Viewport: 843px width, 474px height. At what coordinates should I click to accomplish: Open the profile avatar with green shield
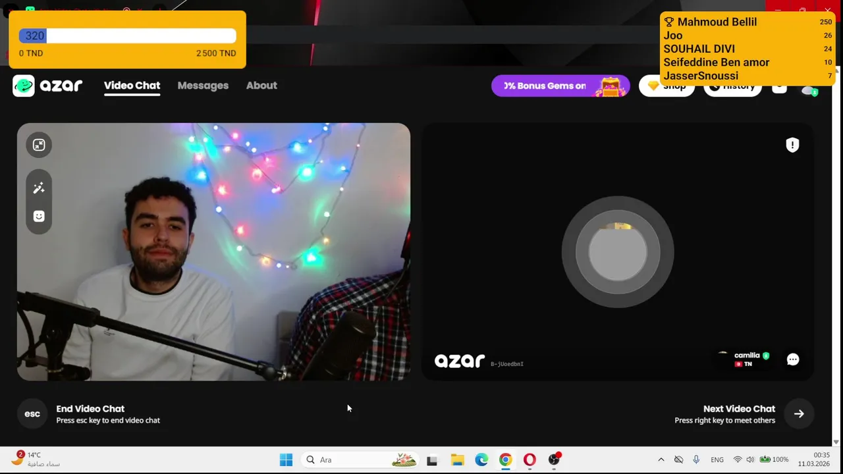click(x=809, y=90)
